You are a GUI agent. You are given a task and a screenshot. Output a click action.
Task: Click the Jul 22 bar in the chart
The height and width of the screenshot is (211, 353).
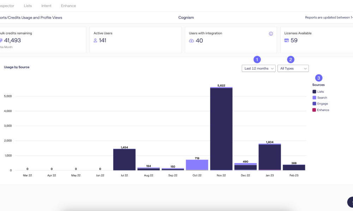[124, 160]
